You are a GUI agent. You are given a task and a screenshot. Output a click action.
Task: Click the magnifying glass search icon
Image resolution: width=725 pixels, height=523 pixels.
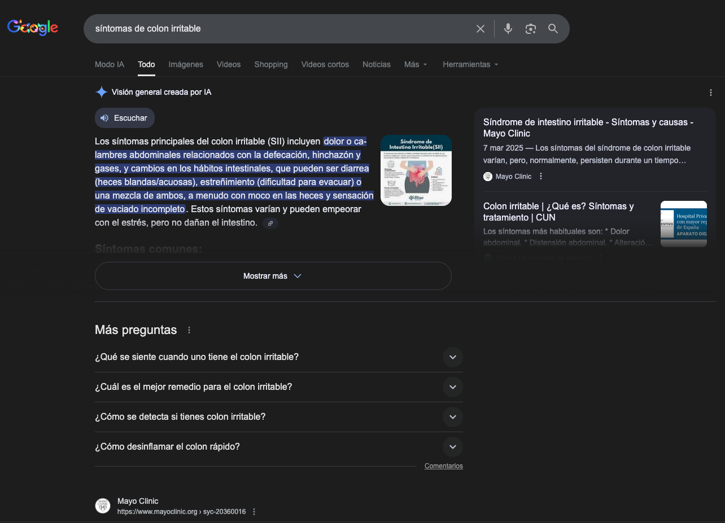point(553,29)
